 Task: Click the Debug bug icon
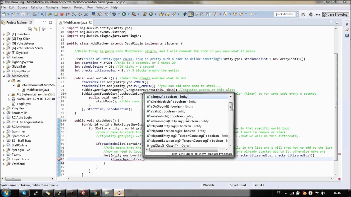[x=114, y=14]
